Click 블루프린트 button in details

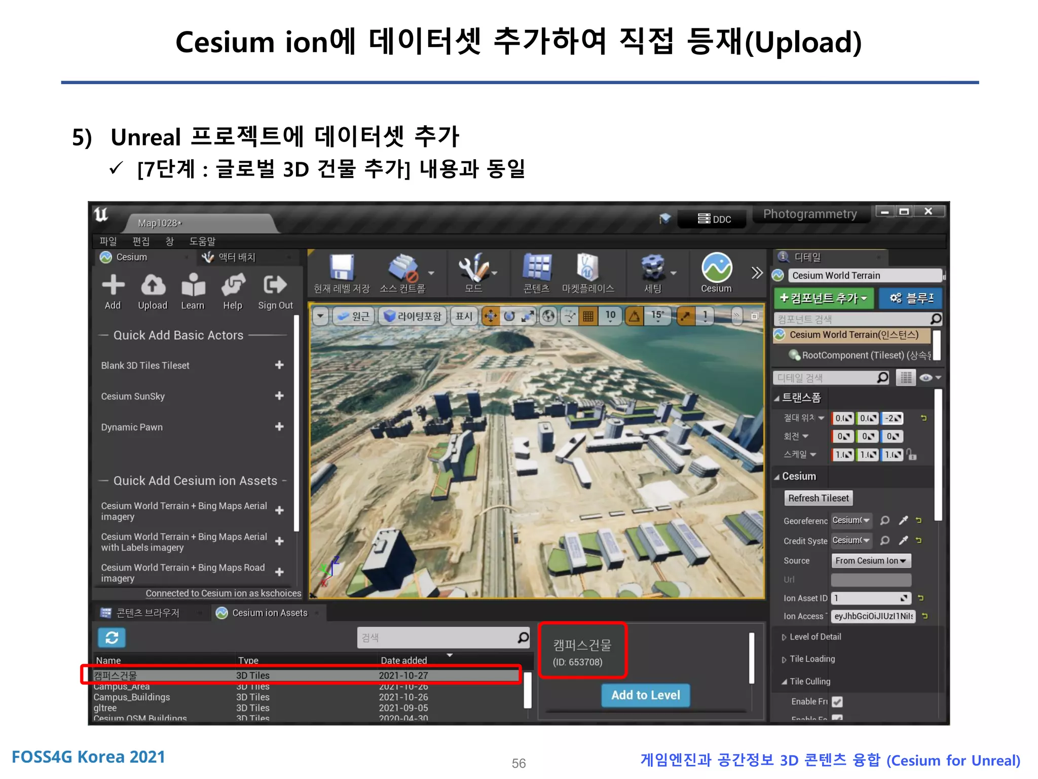(911, 298)
